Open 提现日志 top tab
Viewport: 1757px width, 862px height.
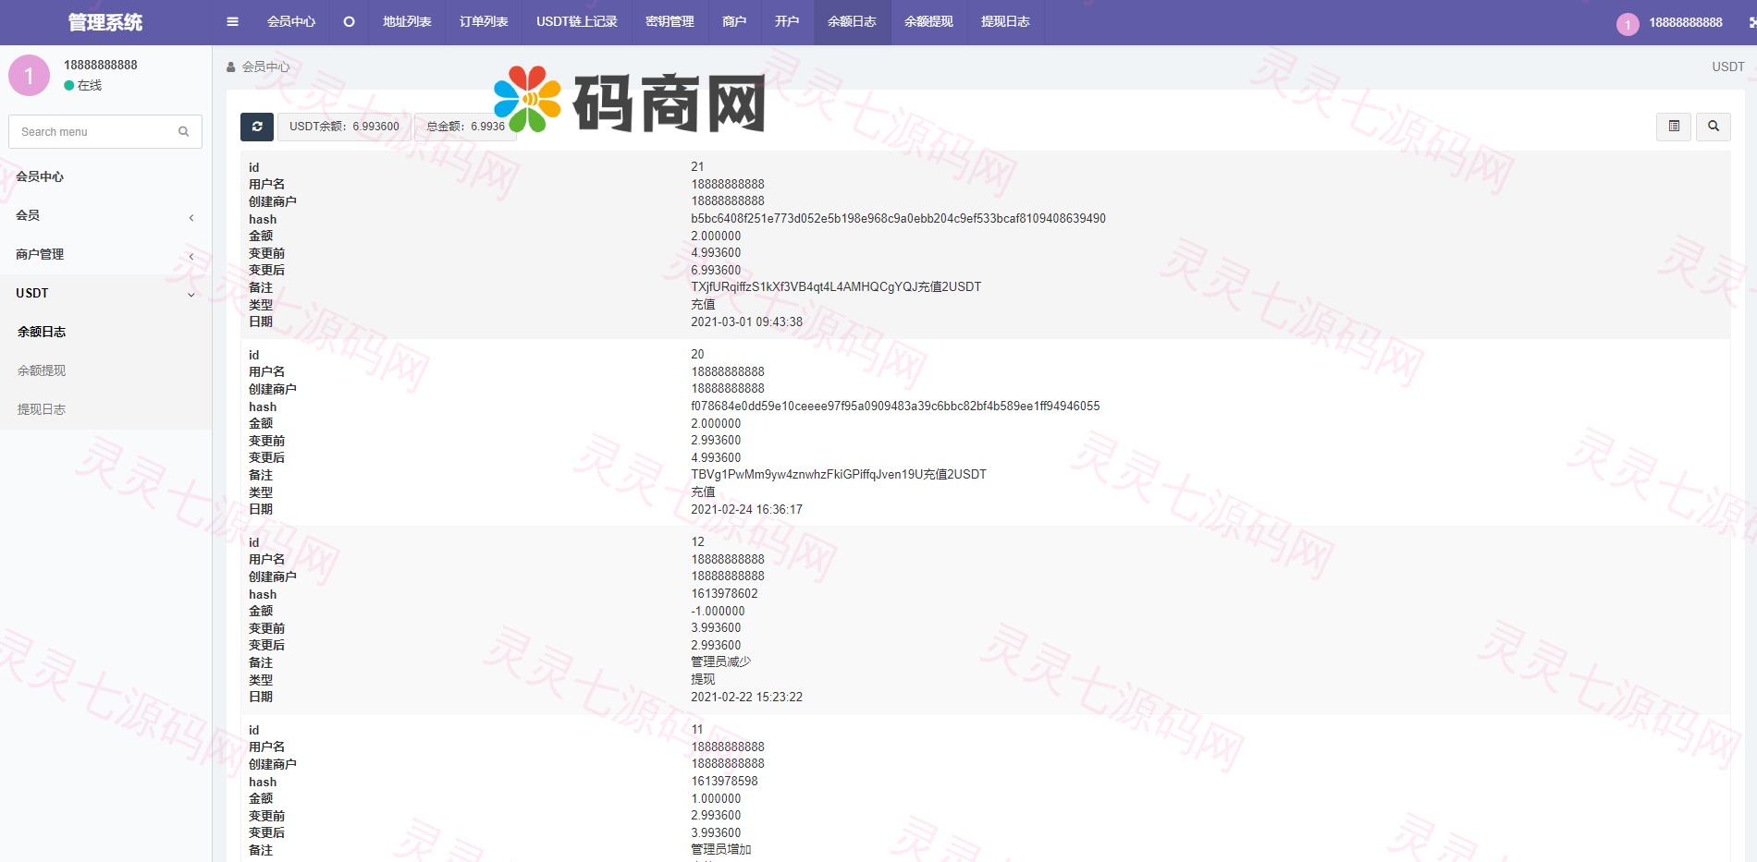[x=1005, y=22]
